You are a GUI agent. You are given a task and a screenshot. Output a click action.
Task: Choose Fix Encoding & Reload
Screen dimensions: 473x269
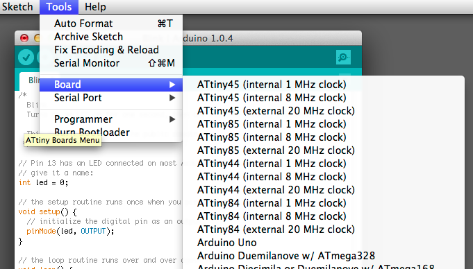tap(111, 50)
